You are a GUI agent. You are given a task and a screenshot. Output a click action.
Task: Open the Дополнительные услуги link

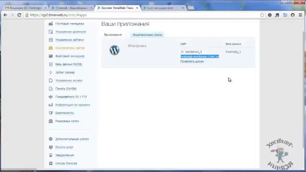click(x=72, y=139)
